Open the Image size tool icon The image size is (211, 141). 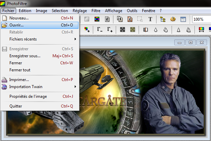point(120,19)
